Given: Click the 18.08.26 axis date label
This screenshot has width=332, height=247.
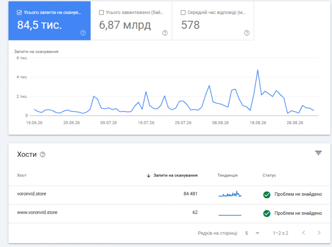Looking at the screenshot, I should (x=258, y=123).
